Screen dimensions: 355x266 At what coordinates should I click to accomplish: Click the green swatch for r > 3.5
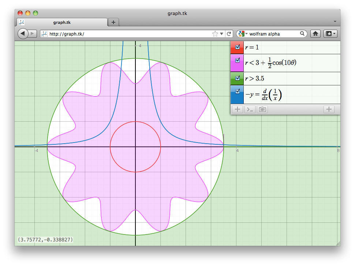click(x=237, y=79)
